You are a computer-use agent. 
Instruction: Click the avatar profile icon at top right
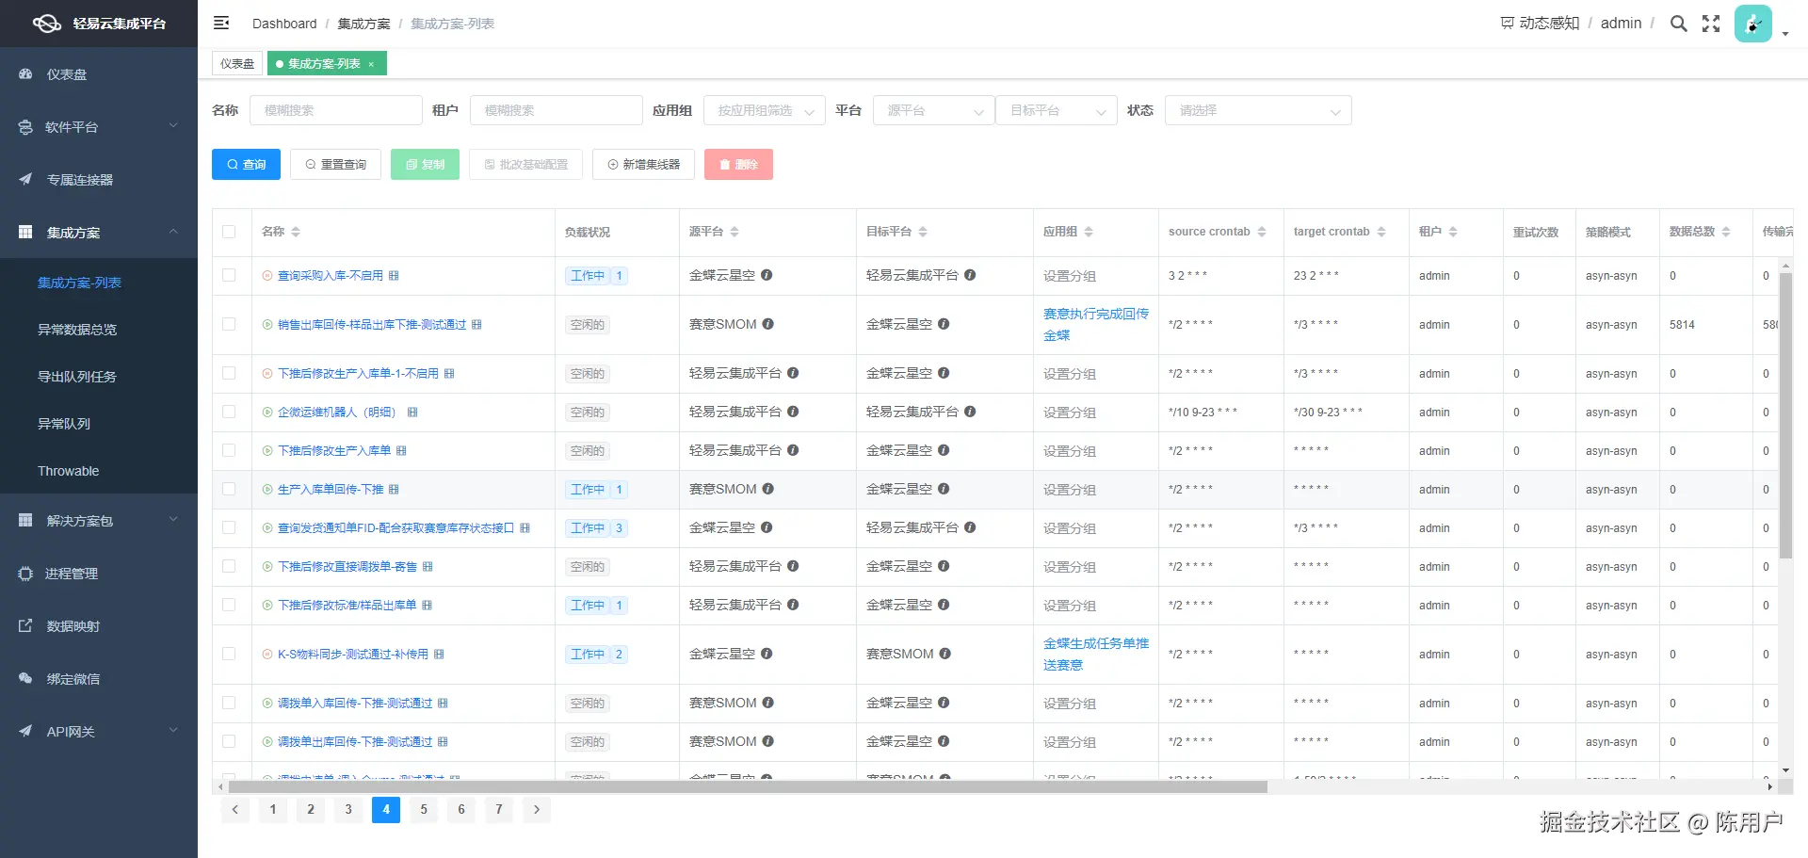click(1752, 23)
